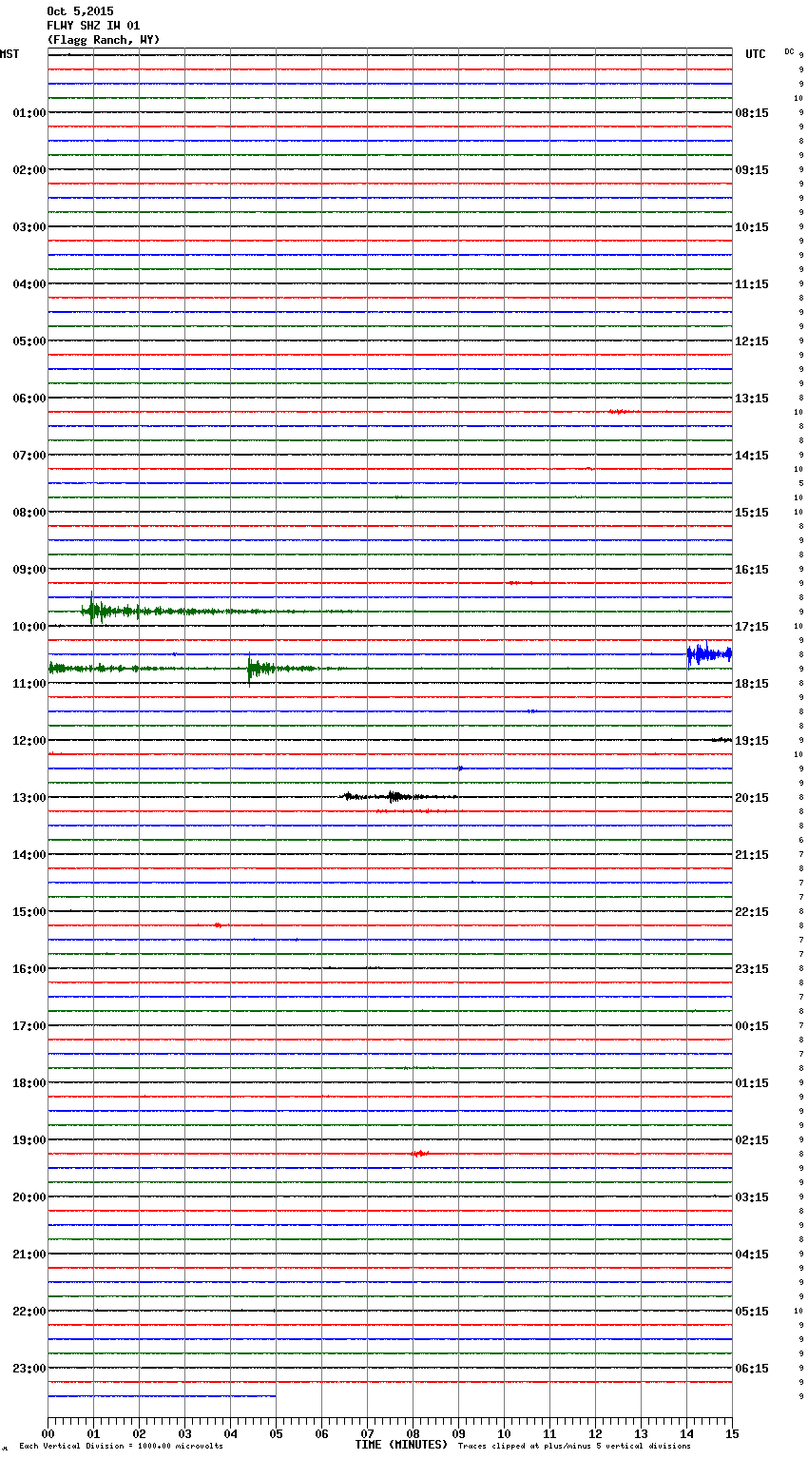Image resolution: width=808 pixels, height=1459 pixels.
Task: Click the '02:00' MST hour label
Action: click(x=29, y=170)
